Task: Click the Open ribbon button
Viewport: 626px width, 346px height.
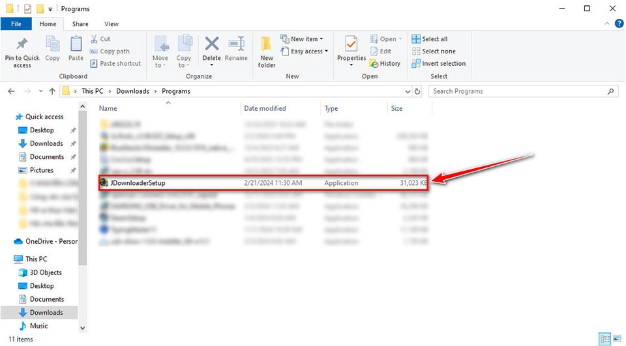Action: click(386, 38)
